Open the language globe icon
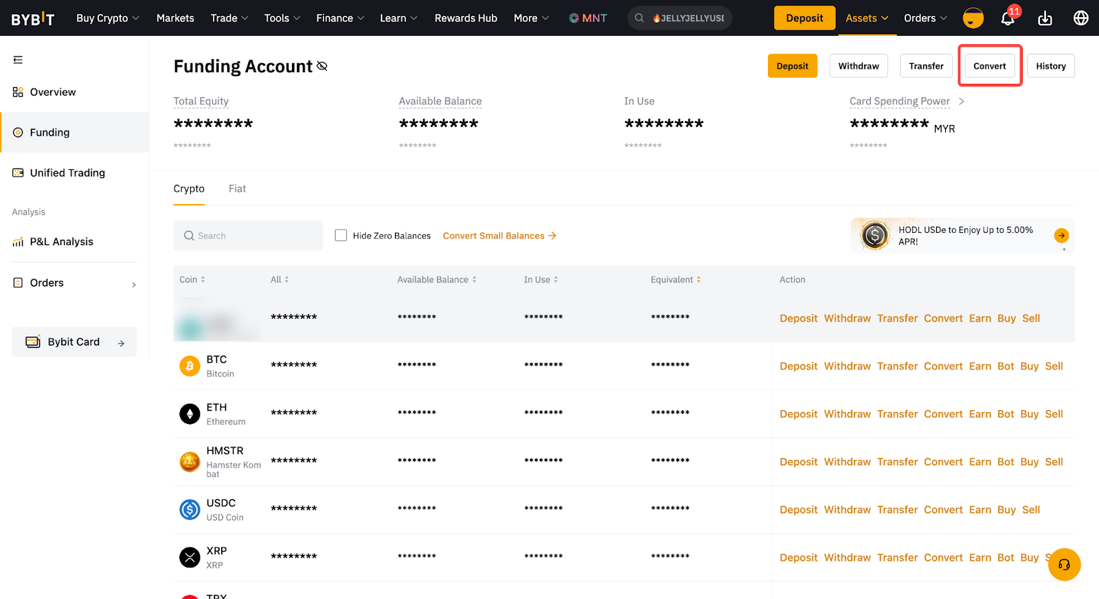The image size is (1099, 599). click(x=1080, y=19)
